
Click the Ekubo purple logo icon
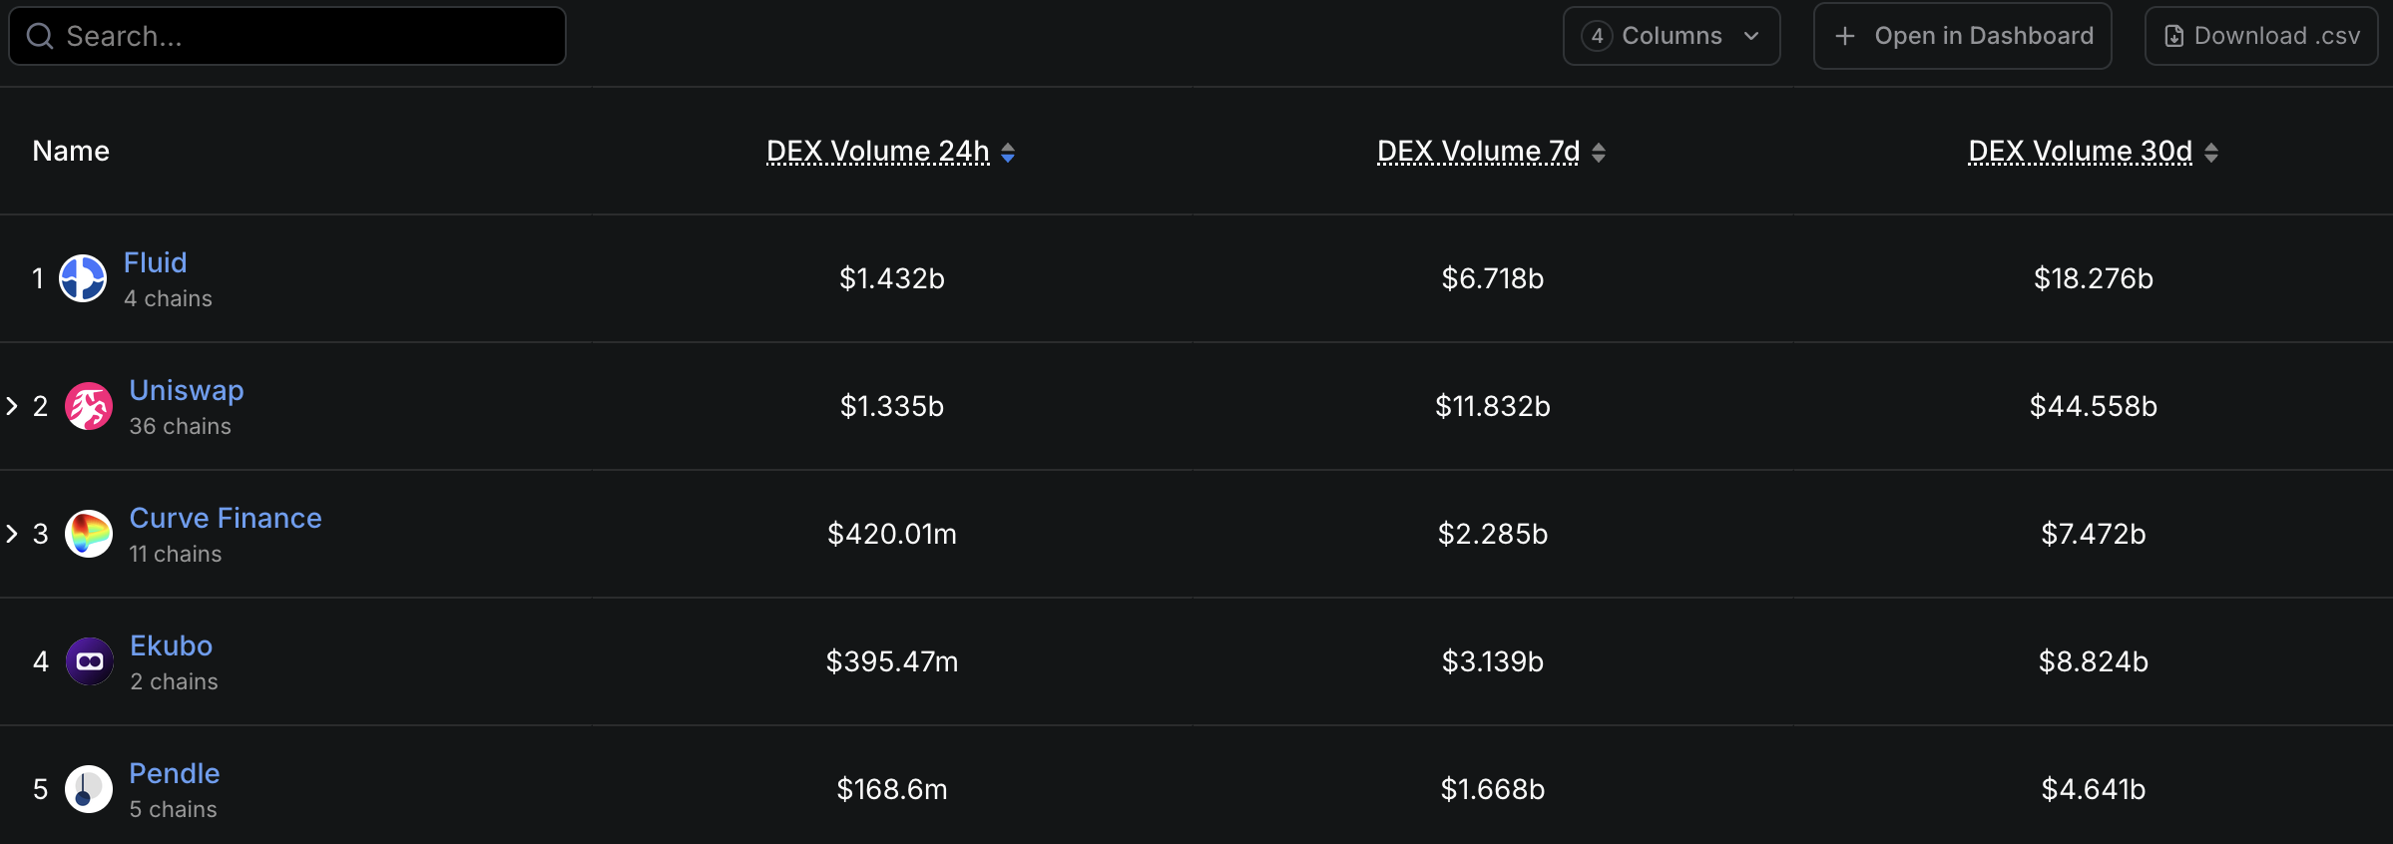point(89,661)
